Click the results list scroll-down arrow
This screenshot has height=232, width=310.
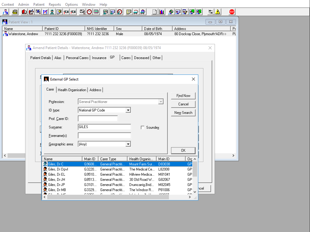coord(195,192)
